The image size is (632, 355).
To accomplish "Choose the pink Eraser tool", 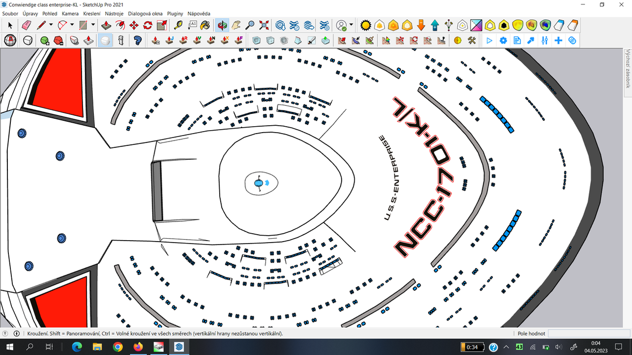I will pos(27,25).
